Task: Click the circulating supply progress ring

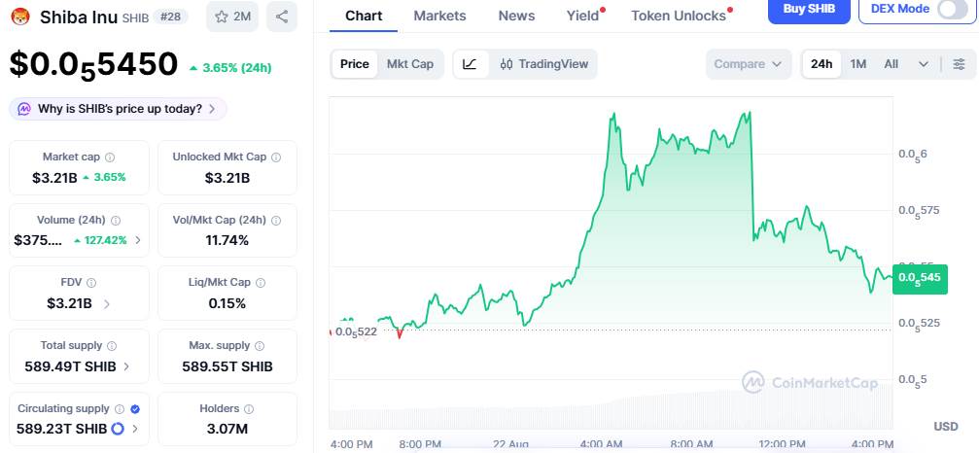Action: click(118, 429)
